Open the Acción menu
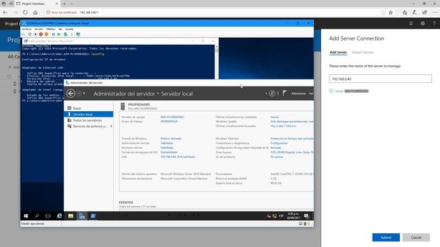Screen dimensions: 440x247 [38, 29]
